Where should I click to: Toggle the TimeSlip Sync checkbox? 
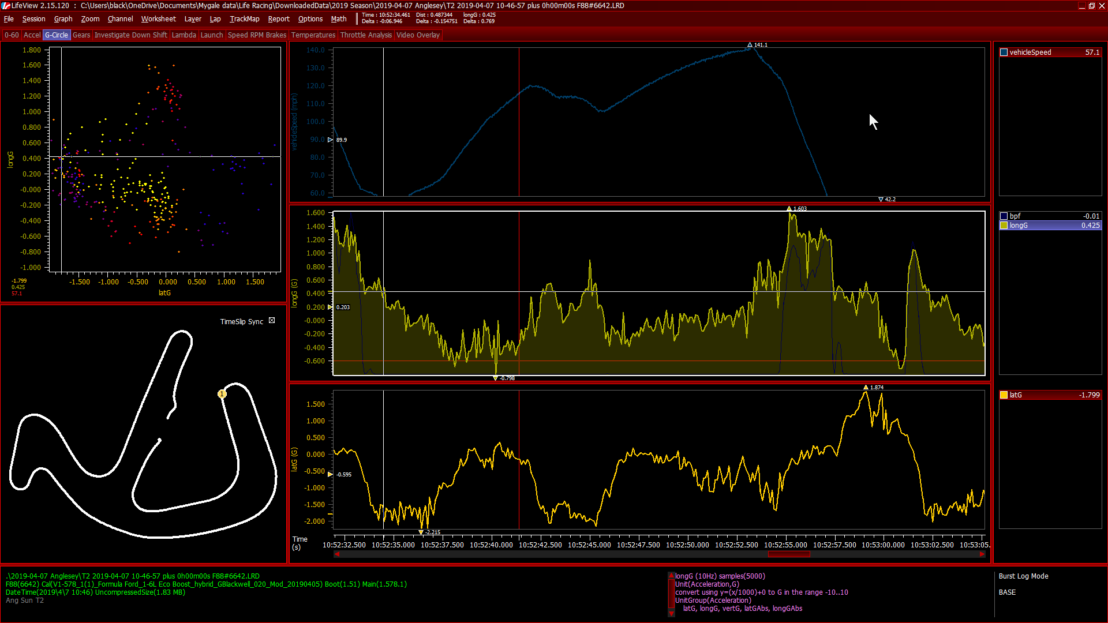(272, 321)
